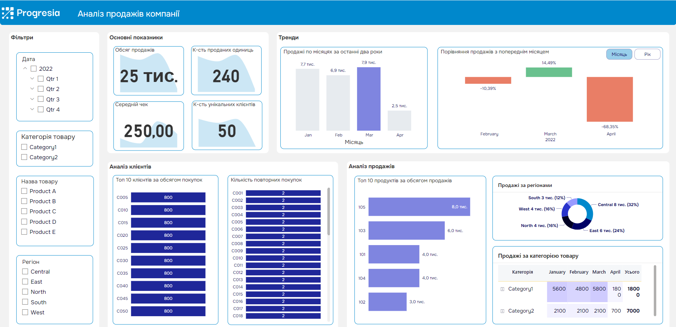Select the West region checkbox

coord(25,312)
